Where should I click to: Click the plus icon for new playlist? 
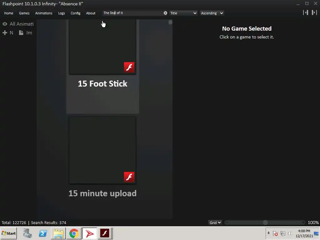pyautogui.click(x=5, y=32)
